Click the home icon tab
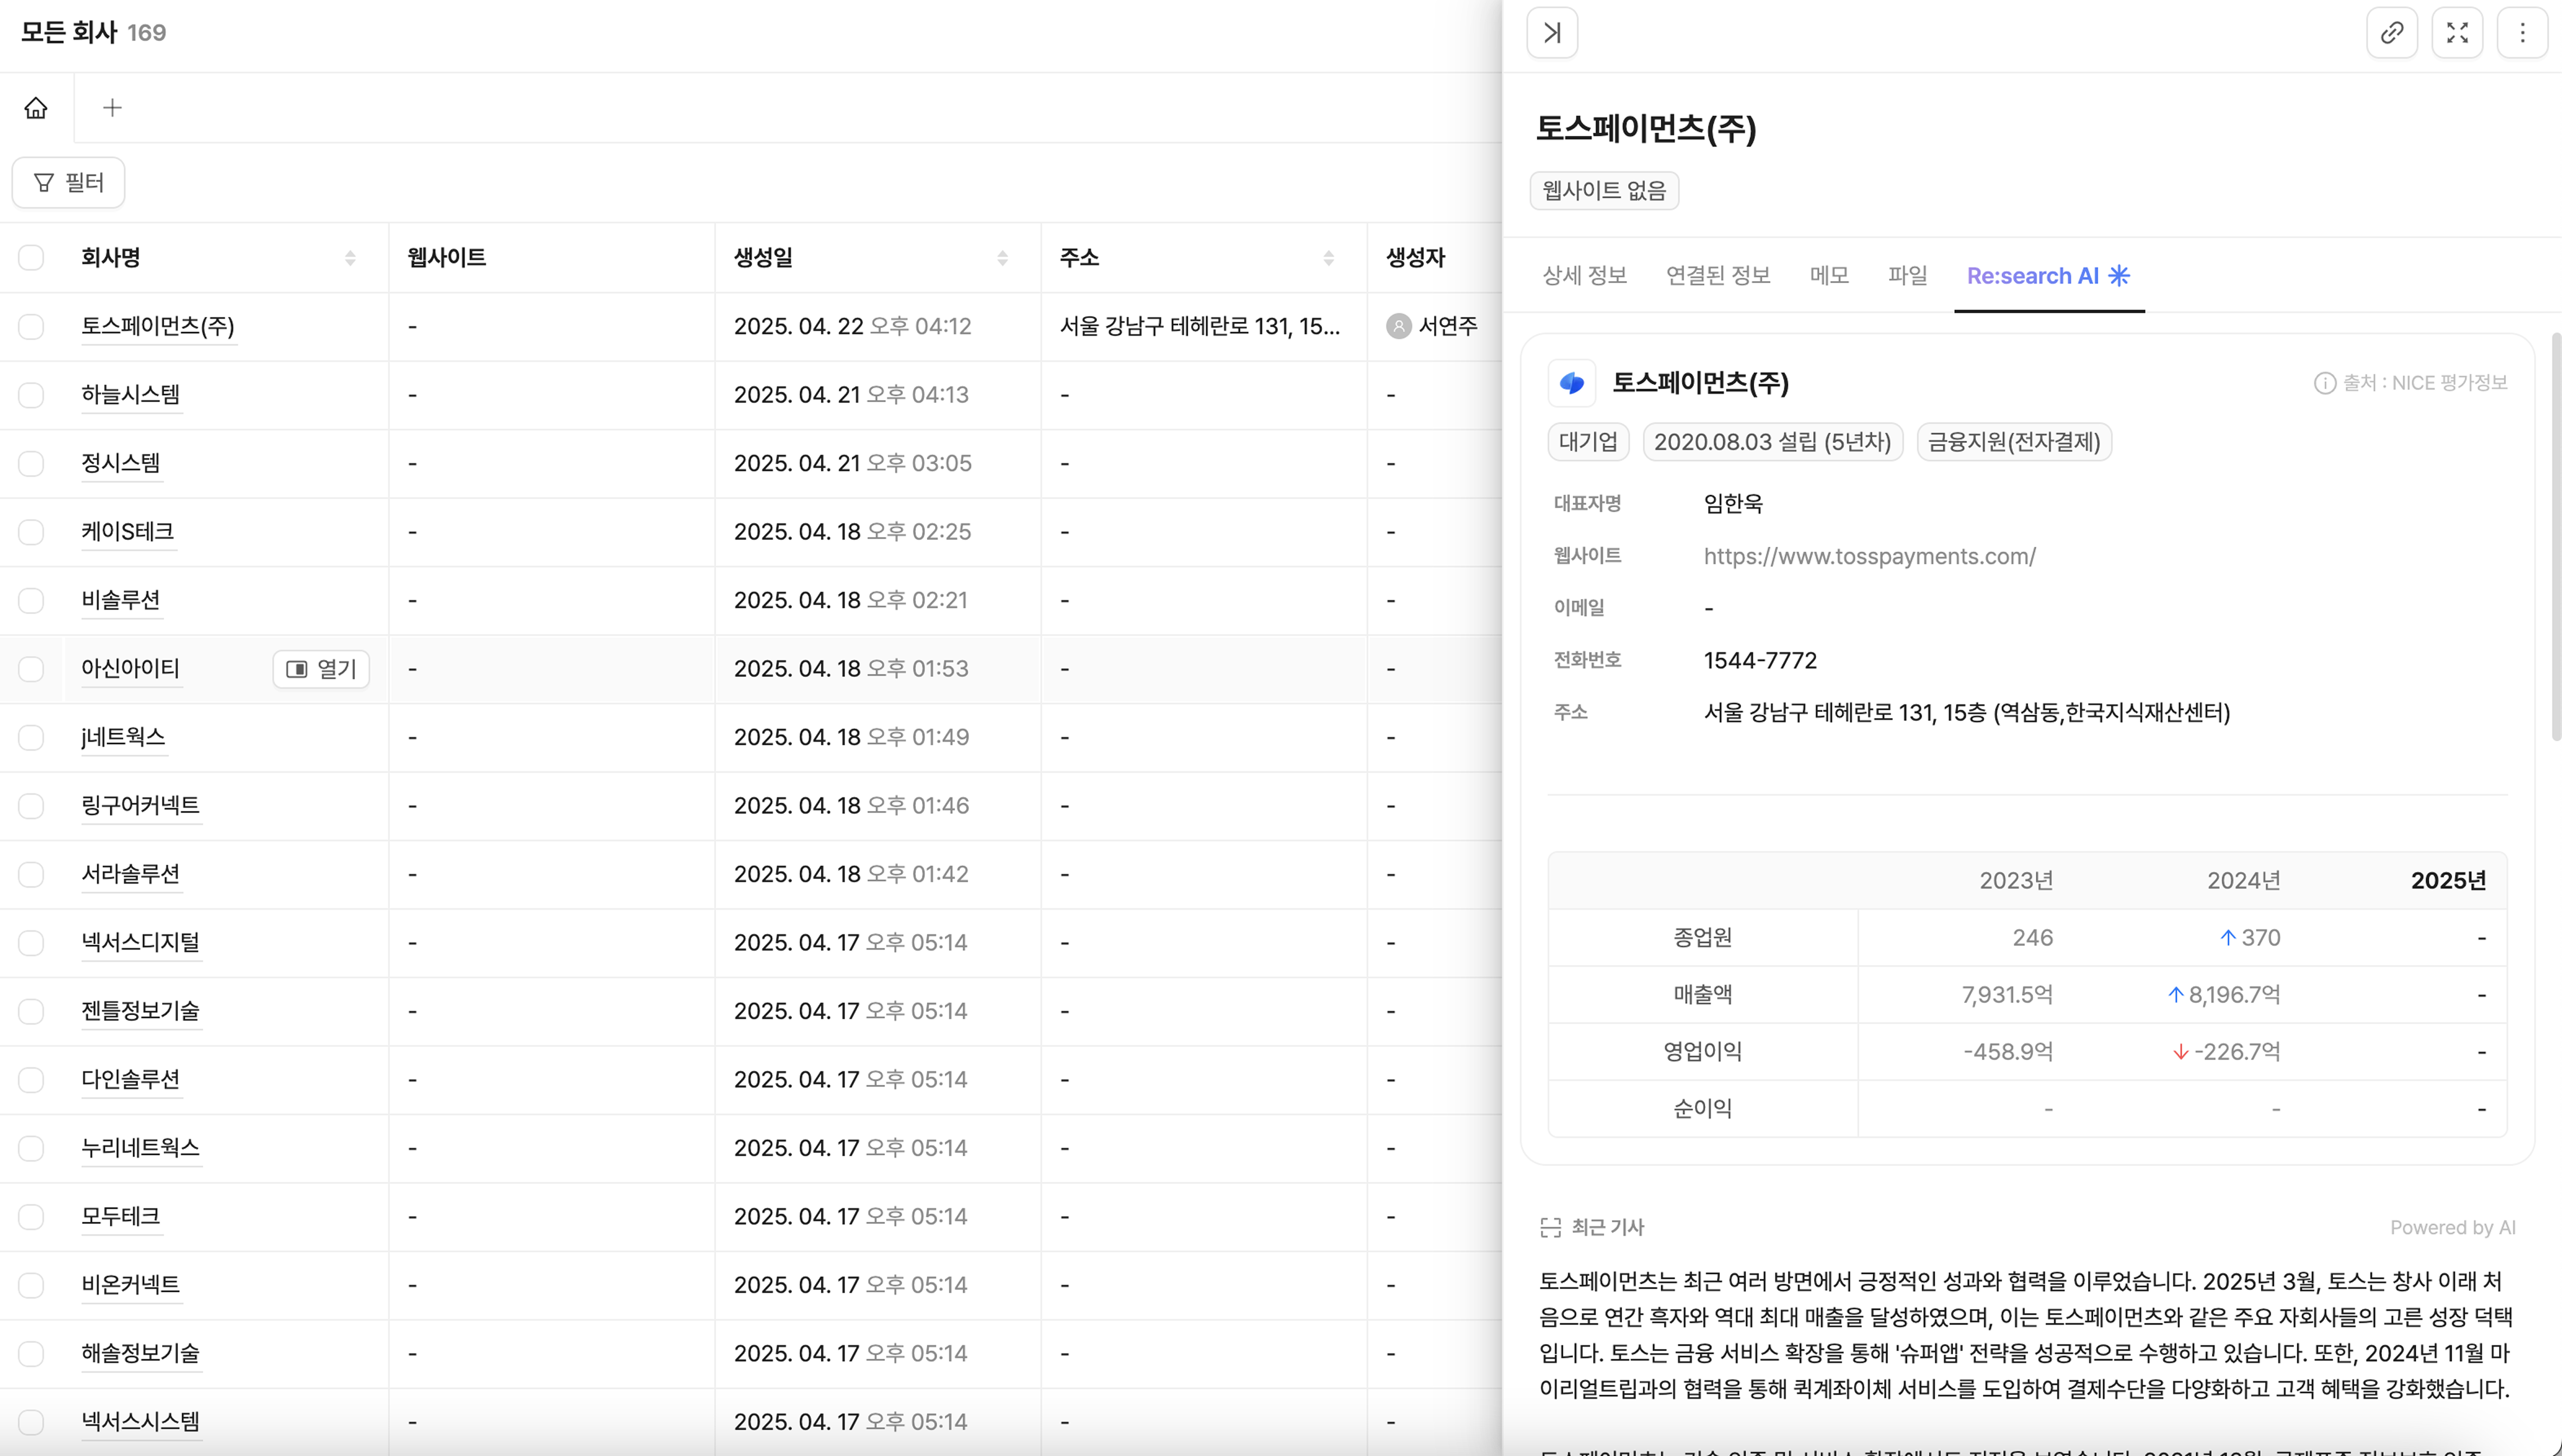This screenshot has height=1456, width=2562. tap(36, 108)
